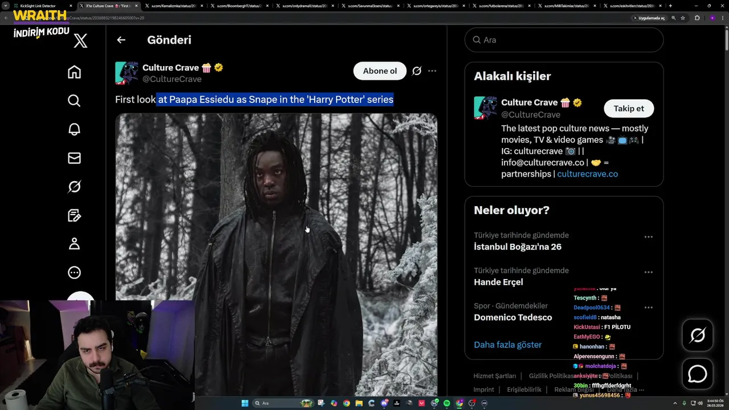The image size is (729, 410).
Task: Switch to x.com/onlydramaX browser tab
Action: pos(305,6)
